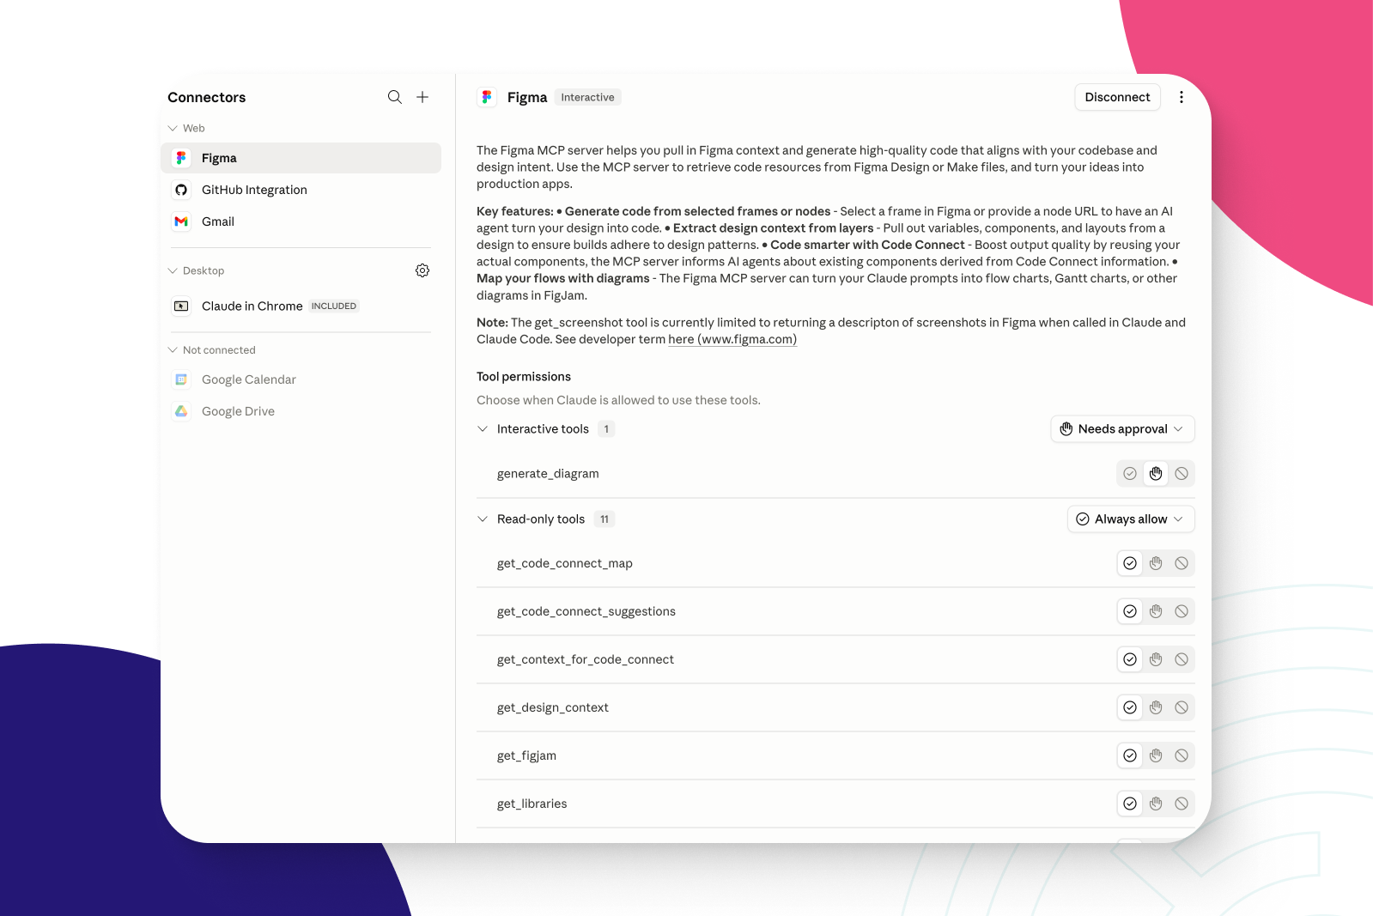
Task: Click the get_context_for_code_connect tool name
Action: pyautogui.click(x=586, y=659)
